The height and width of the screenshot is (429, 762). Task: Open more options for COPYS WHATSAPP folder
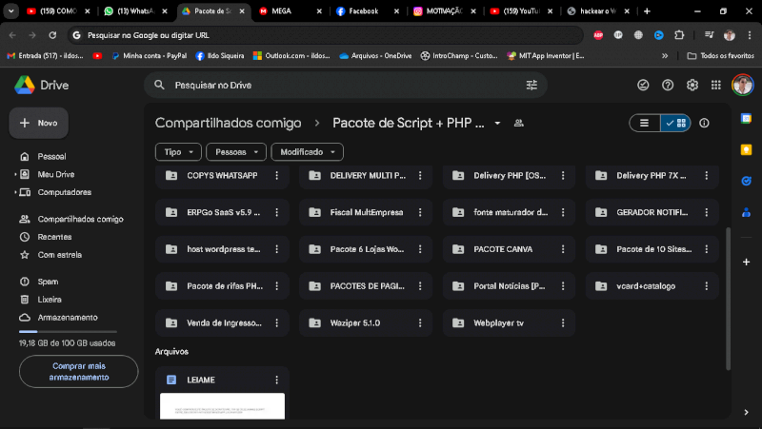pos(276,176)
